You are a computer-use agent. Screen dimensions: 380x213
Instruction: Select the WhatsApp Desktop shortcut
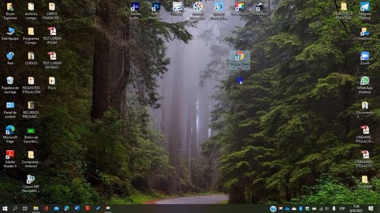pos(365,85)
